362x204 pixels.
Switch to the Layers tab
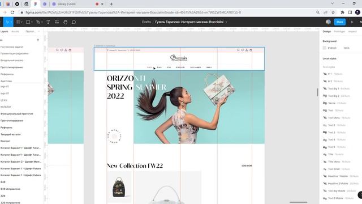[4, 31]
